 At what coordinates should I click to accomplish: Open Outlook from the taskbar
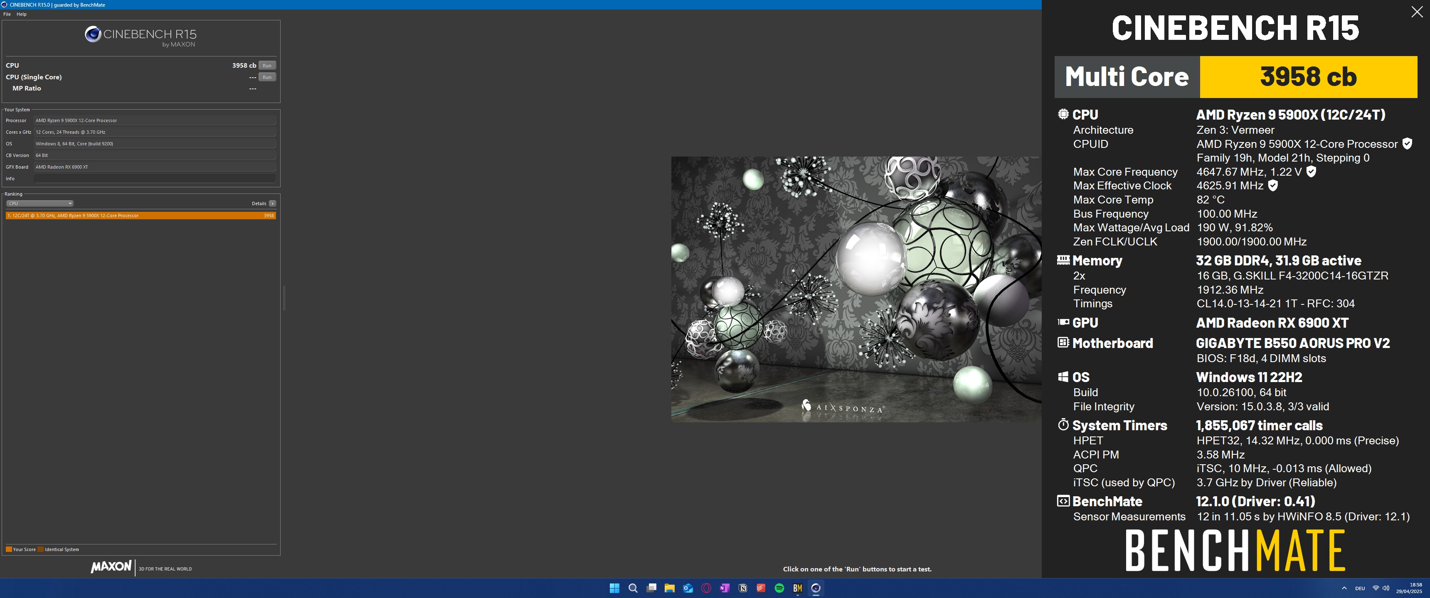[x=688, y=588]
